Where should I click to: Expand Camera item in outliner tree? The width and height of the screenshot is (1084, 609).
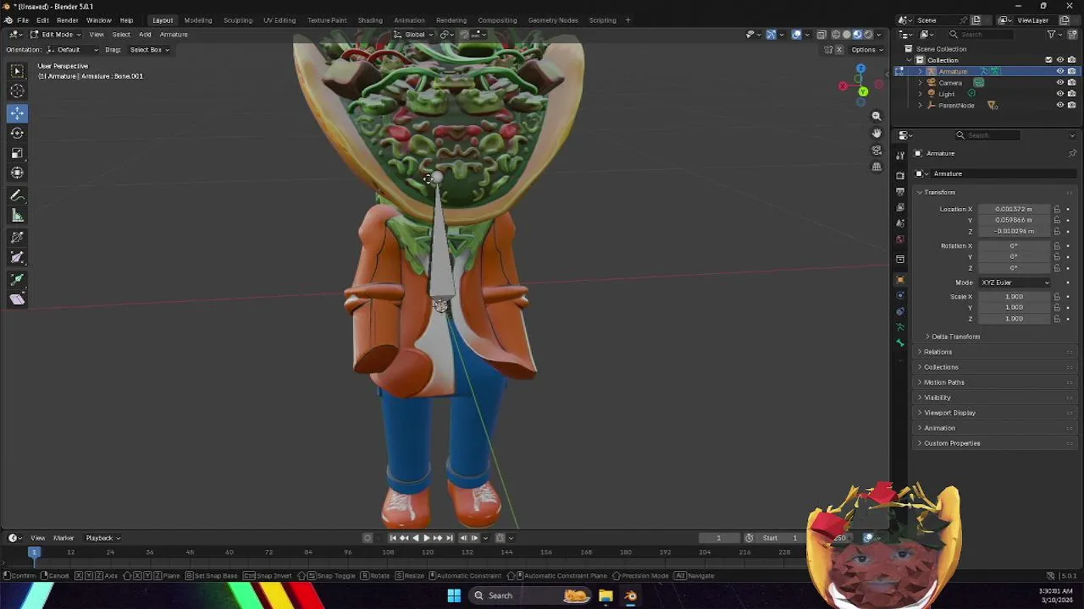click(x=921, y=83)
